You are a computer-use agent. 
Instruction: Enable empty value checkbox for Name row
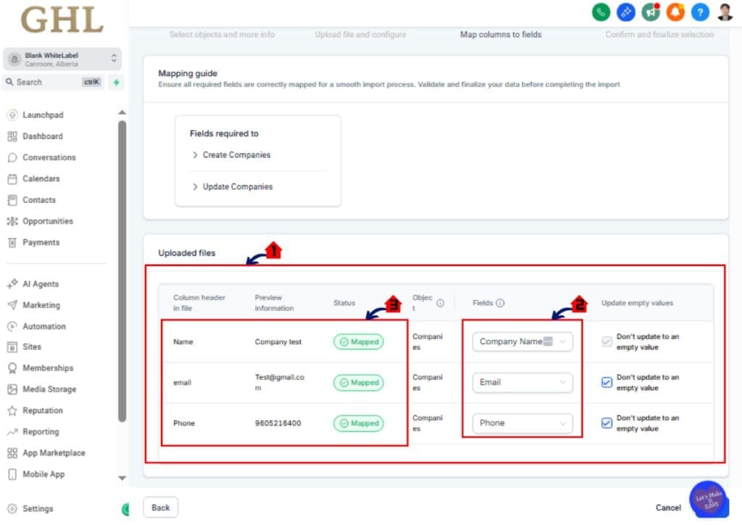pos(606,342)
